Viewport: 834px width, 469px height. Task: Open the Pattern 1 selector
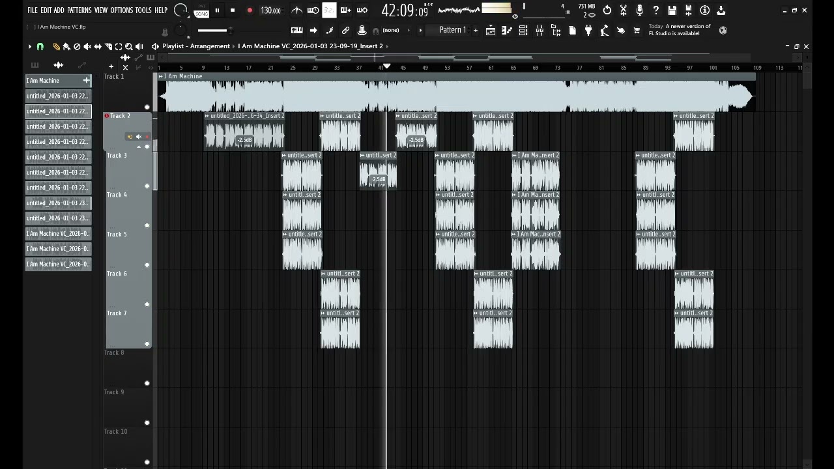pos(452,30)
